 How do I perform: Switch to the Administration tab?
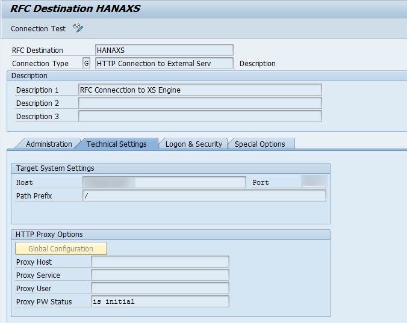(x=49, y=144)
